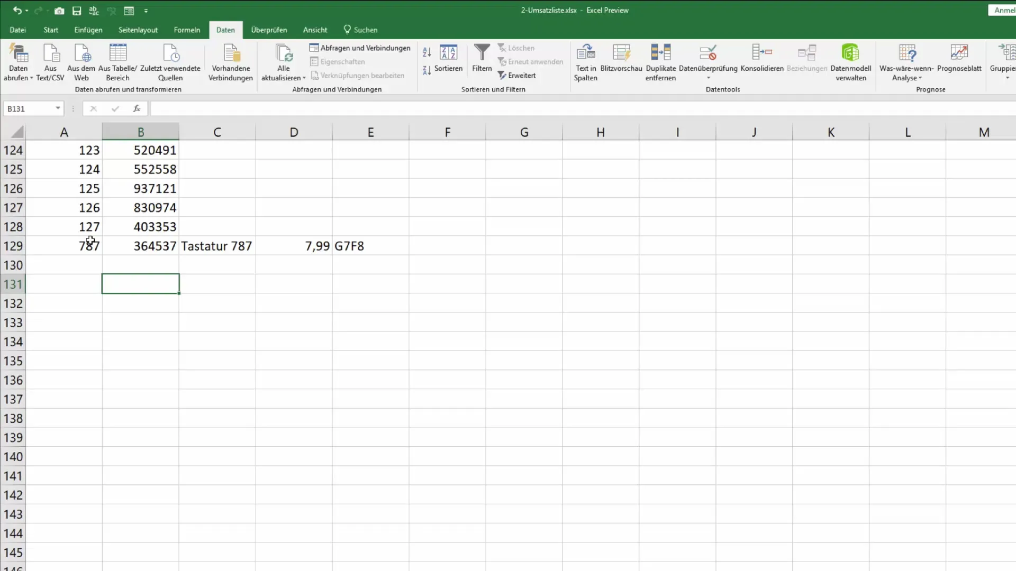Save the workbook with the floppy disk icon

tap(77, 11)
